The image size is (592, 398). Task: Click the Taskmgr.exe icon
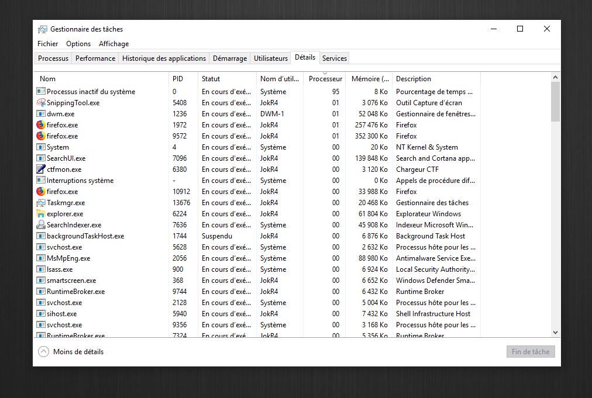coord(41,203)
